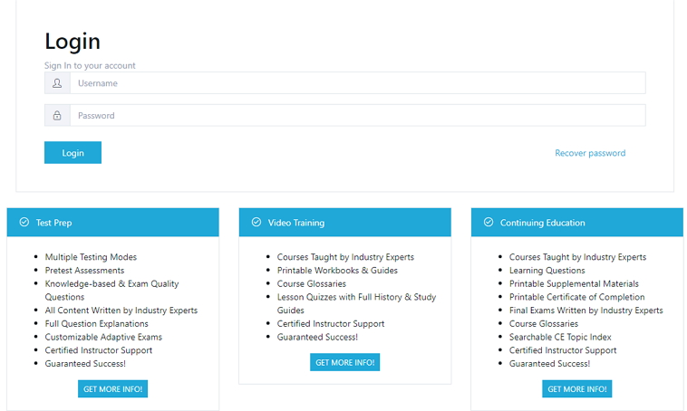
Task: Click 'Course Glossaries' in Video Training card
Action: (x=311, y=283)
